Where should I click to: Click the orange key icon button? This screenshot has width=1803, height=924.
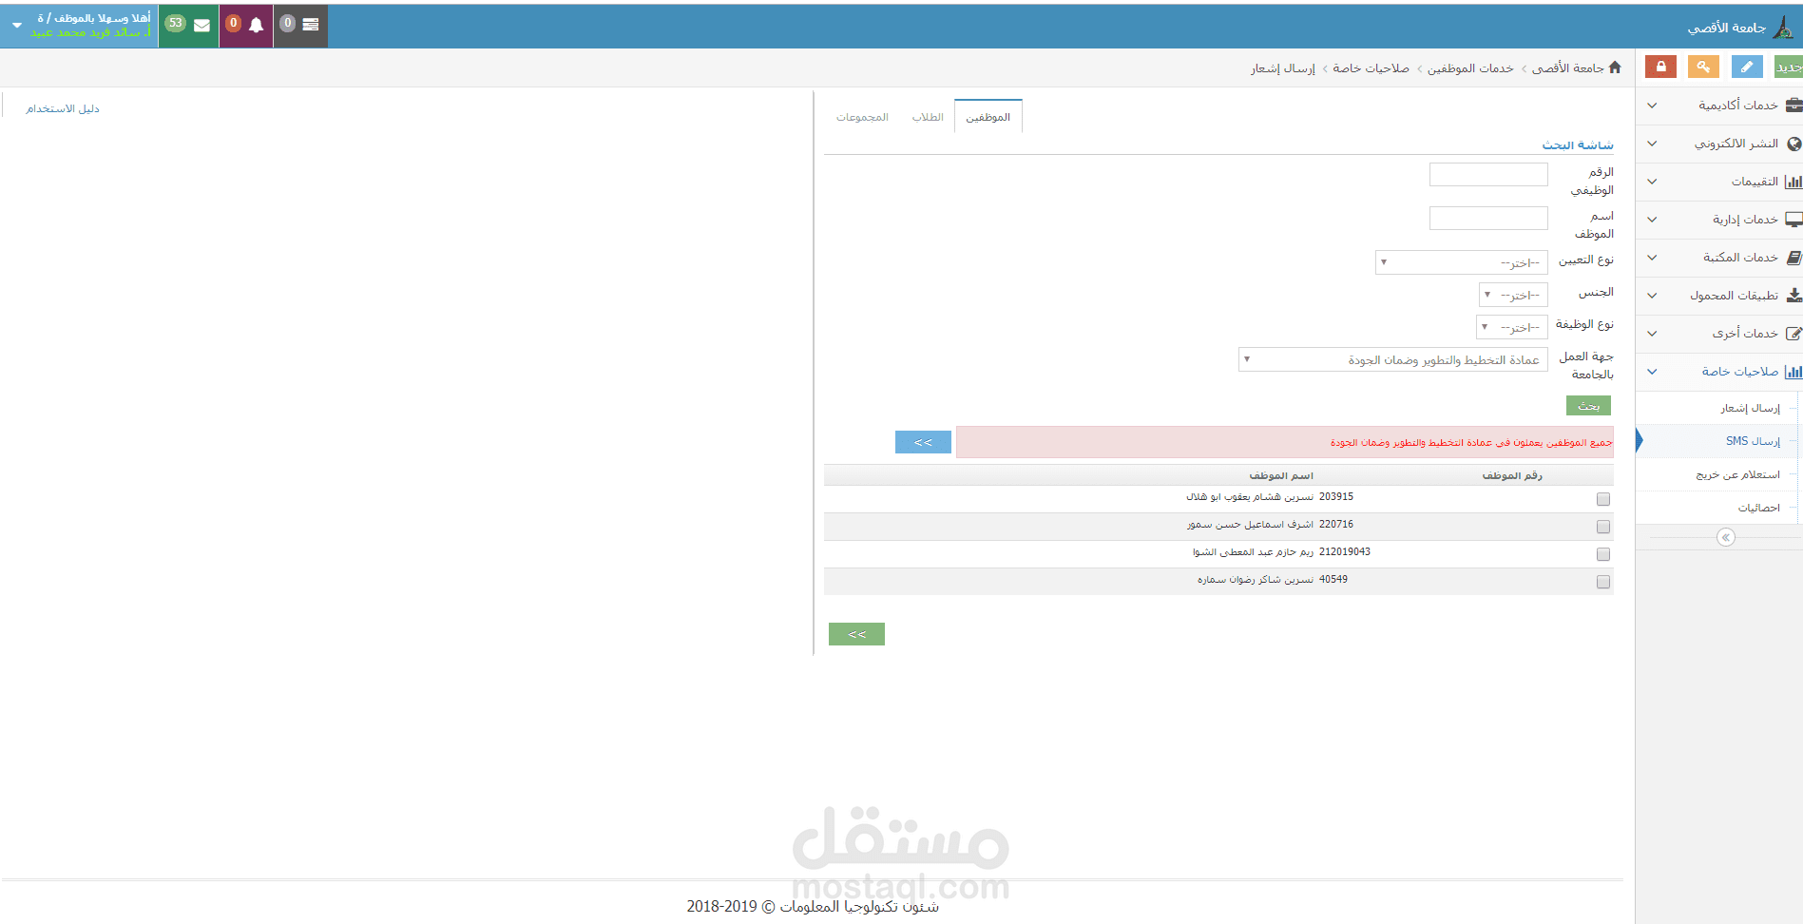(x=1703, y=67)
